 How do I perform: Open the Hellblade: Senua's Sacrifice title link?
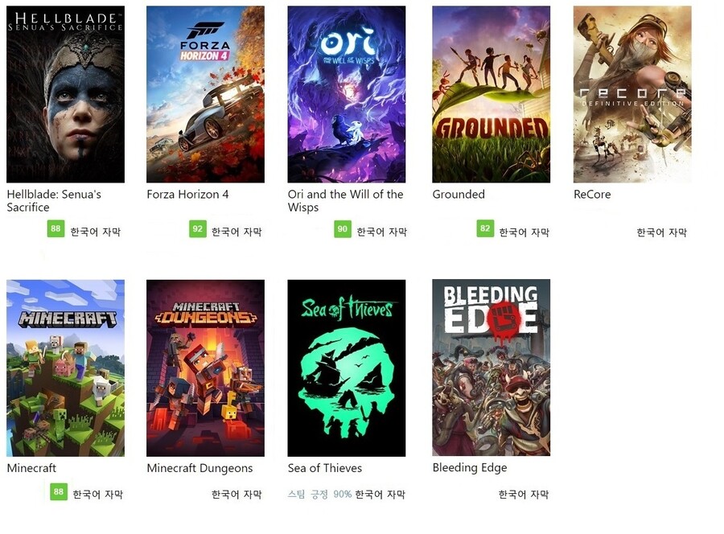[x=54, y=201]
